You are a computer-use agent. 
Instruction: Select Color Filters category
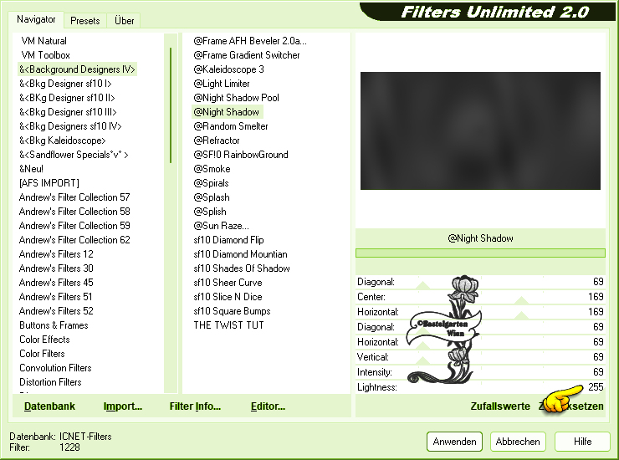[x=42, y=354]
